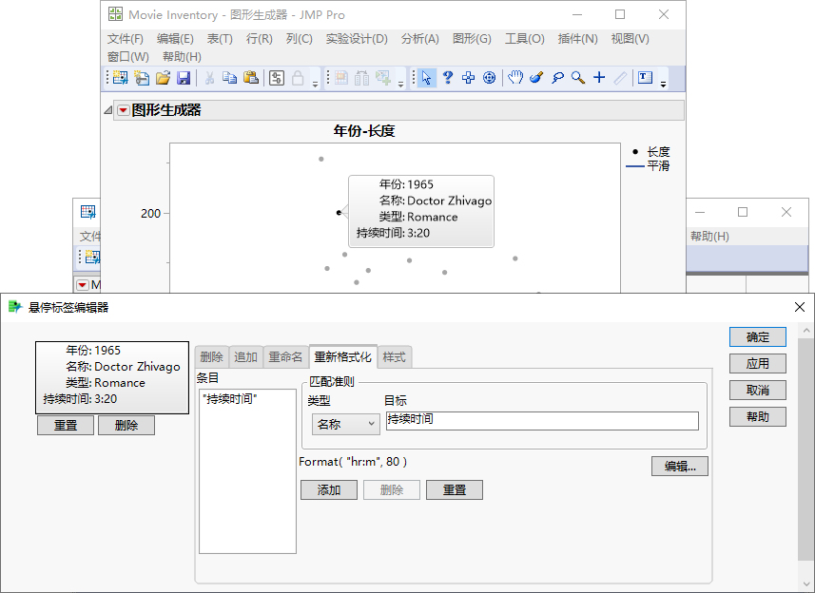Select the grayed Line drawing tool
Screen dimensions: 815x593
point(620,78)
